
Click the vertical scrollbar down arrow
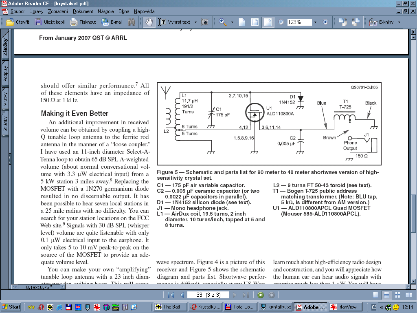coord(414,281)
